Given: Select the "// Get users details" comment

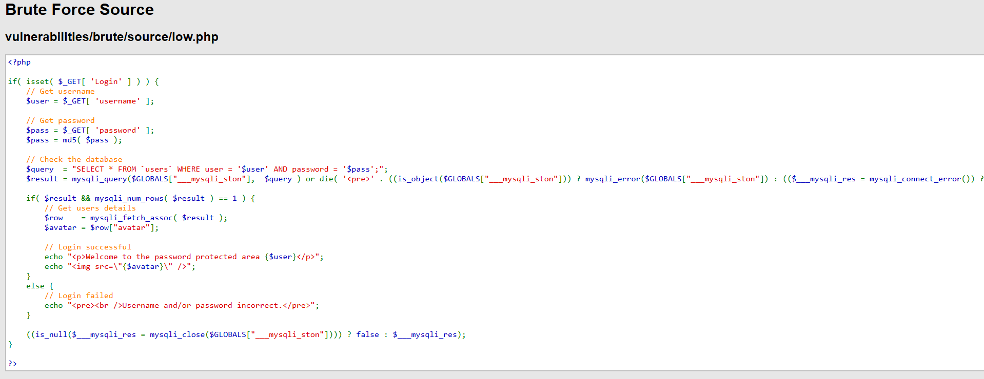Looking at the screenshot, I should [90, 208].
